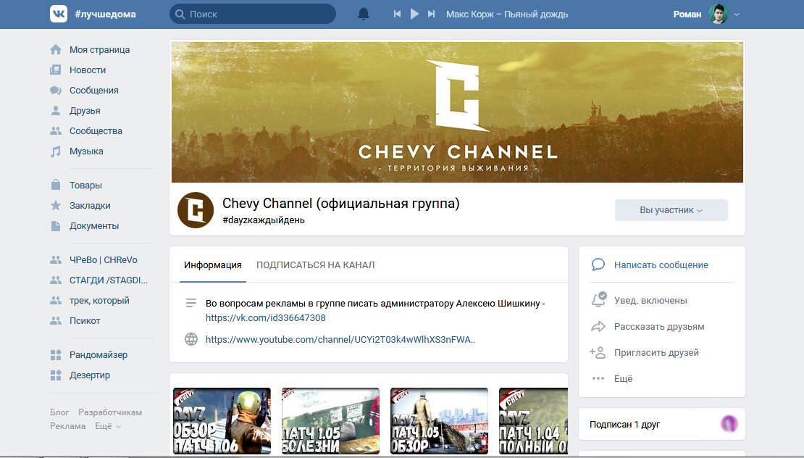This screenshot has width=804, height=458.
Task: Switch to the Информация tab
Action: pos(213,265)
